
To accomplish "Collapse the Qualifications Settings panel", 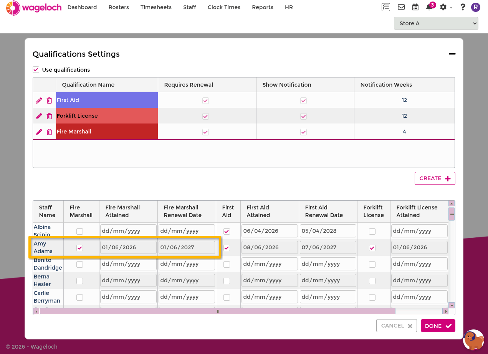I will click(x=452, y=54).
